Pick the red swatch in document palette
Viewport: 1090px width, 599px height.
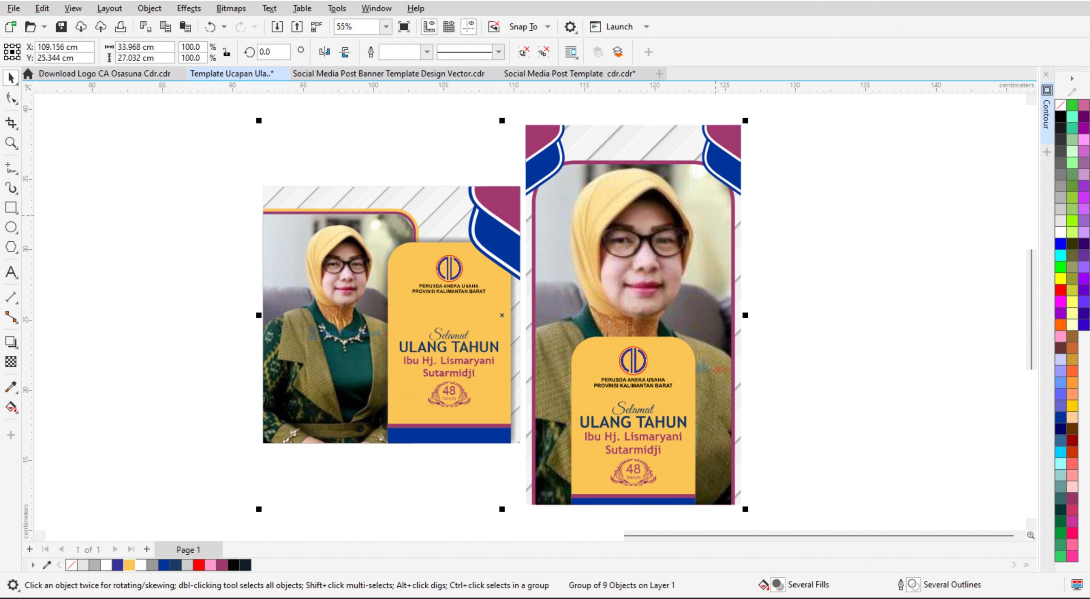(x=198, y=565)
